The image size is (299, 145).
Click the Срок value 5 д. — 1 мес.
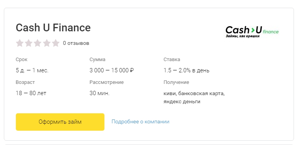(x=32, y=70)
